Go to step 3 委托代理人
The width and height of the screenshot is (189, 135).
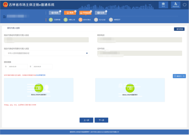pyautogui.click(x=85, y=20)
